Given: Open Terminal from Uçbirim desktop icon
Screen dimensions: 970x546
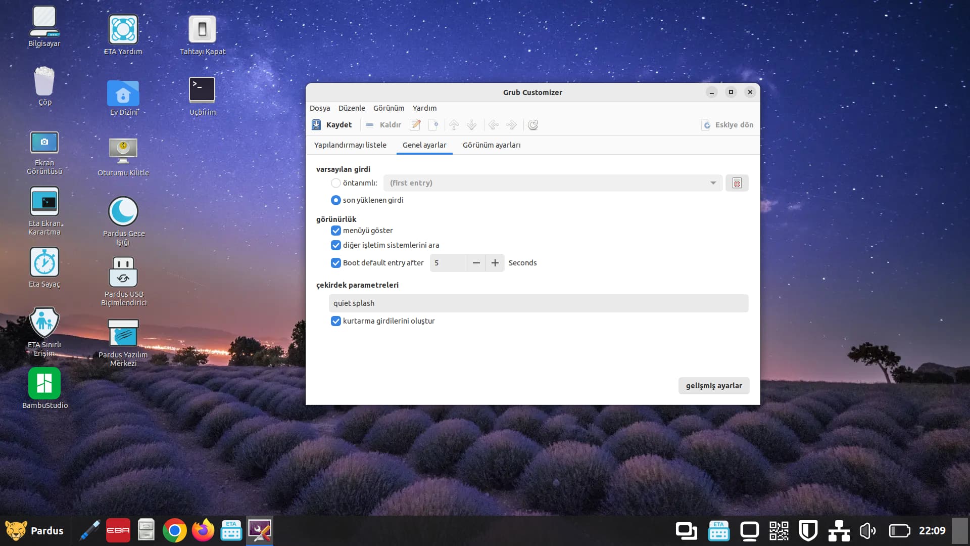Looking at the screenshot, I should (202, 91).
